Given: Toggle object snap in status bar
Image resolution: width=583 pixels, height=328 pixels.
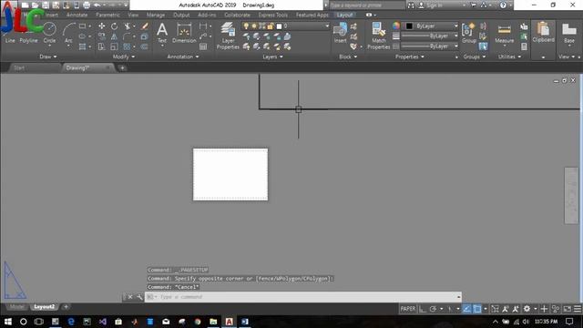Looking at the screenshot, I should pyautogui.click(x=477, y=309).
